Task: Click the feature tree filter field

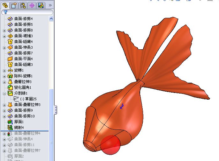Action: point(27,12)
